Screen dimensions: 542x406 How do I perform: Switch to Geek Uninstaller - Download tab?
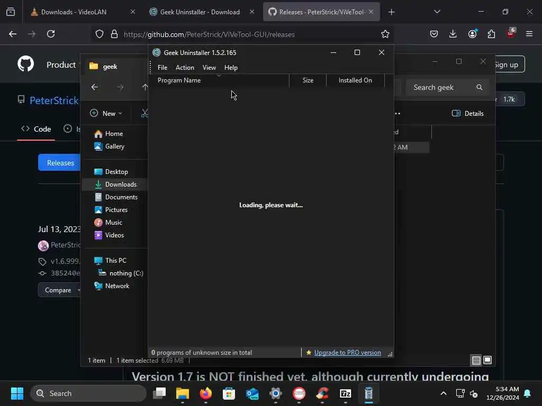click(x=201, y=12)
